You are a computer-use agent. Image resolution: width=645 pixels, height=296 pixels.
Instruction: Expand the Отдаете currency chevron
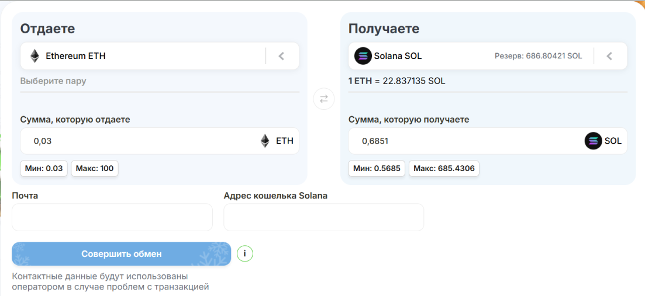click(281, 56)
